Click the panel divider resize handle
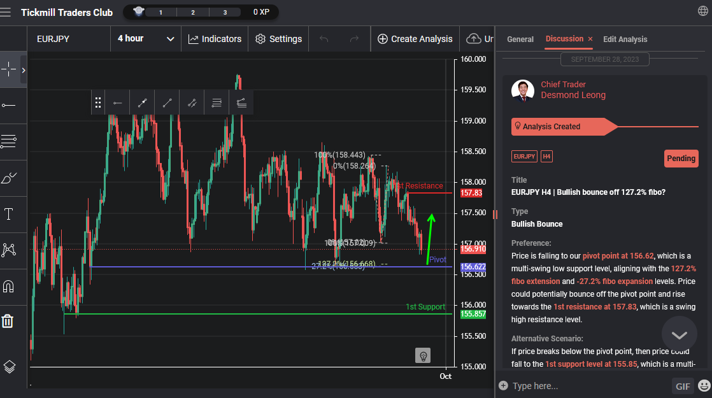This screenshot has width=712, height=398. pyautogui.click(x=495, y=214)
